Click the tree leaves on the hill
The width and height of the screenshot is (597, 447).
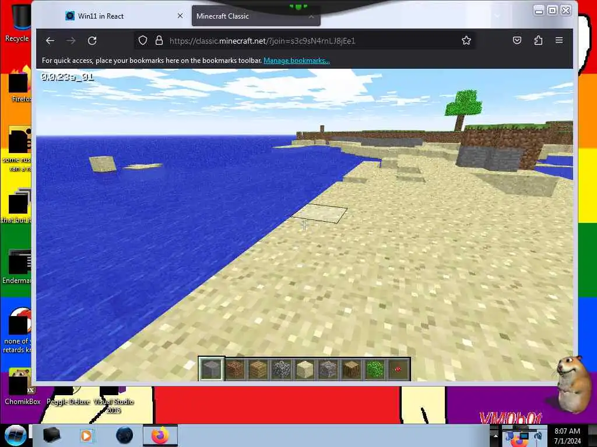(463, 102)
